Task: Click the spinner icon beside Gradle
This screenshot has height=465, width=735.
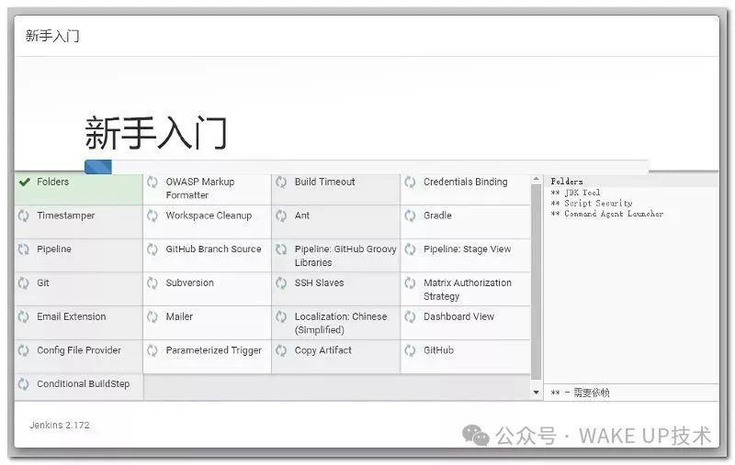Action: pos(410,216)
